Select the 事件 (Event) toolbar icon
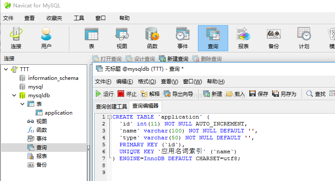Screen dimensions: 335x181 click(x=183, y=38)
